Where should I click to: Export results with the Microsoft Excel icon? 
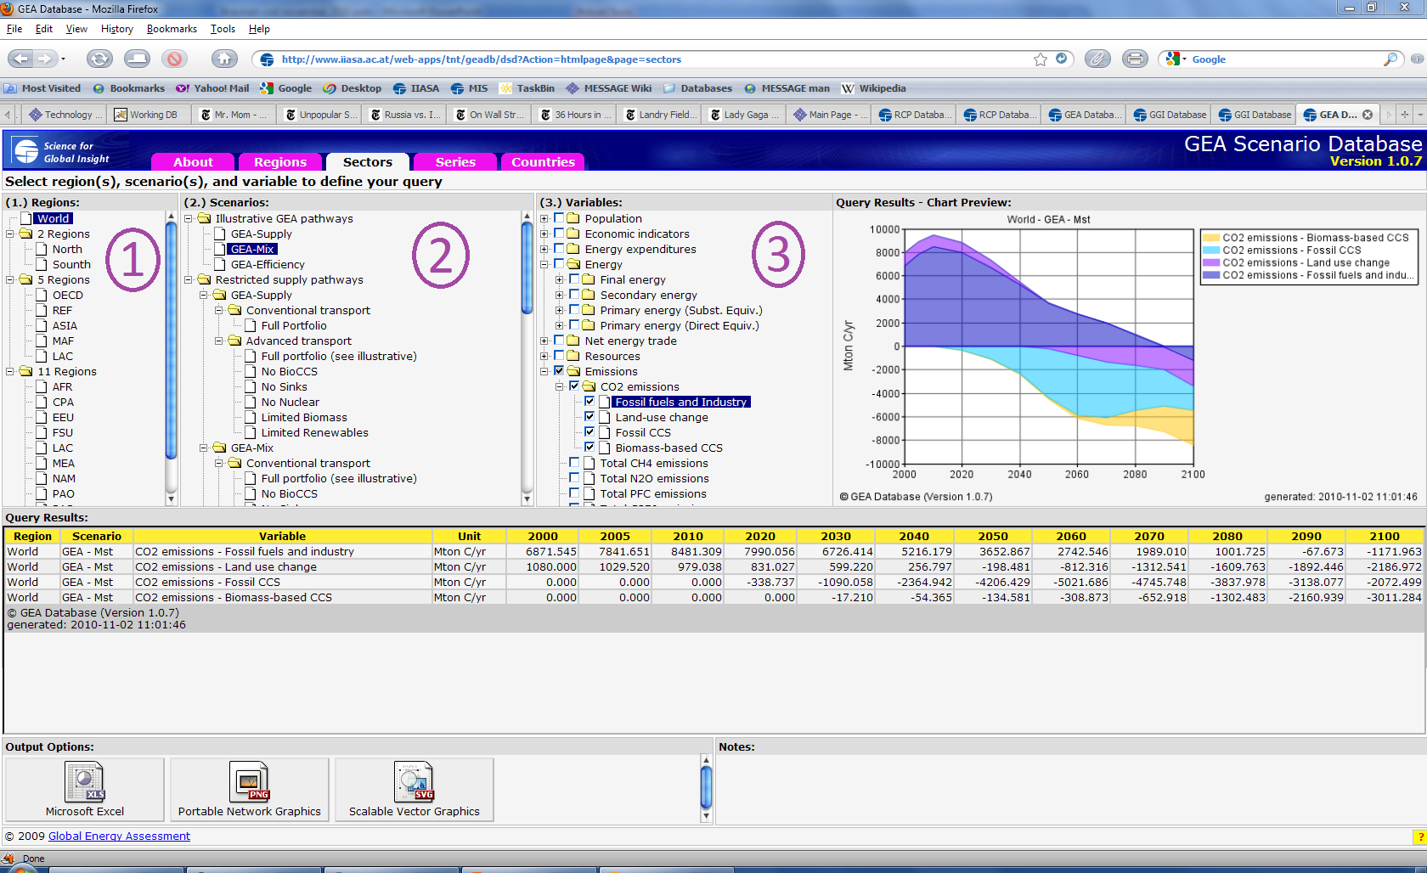click(85, 781)
